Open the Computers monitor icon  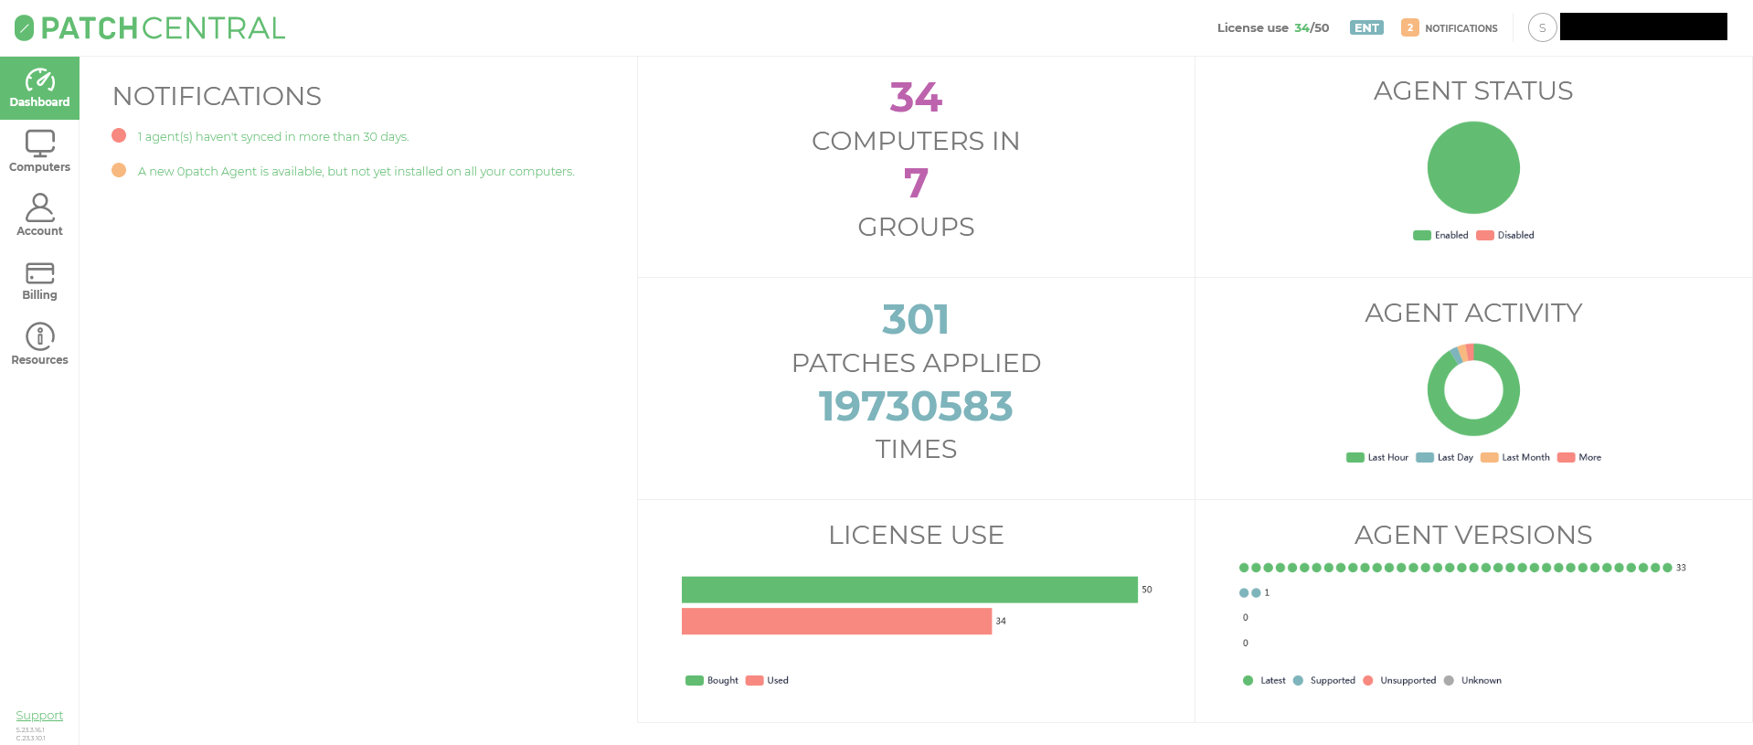coord(39,144)
